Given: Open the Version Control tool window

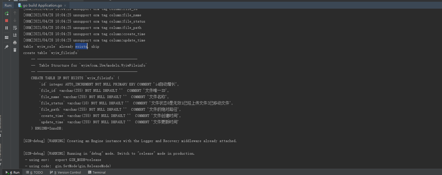Looking at the screenshot, I should coord(66,172).
